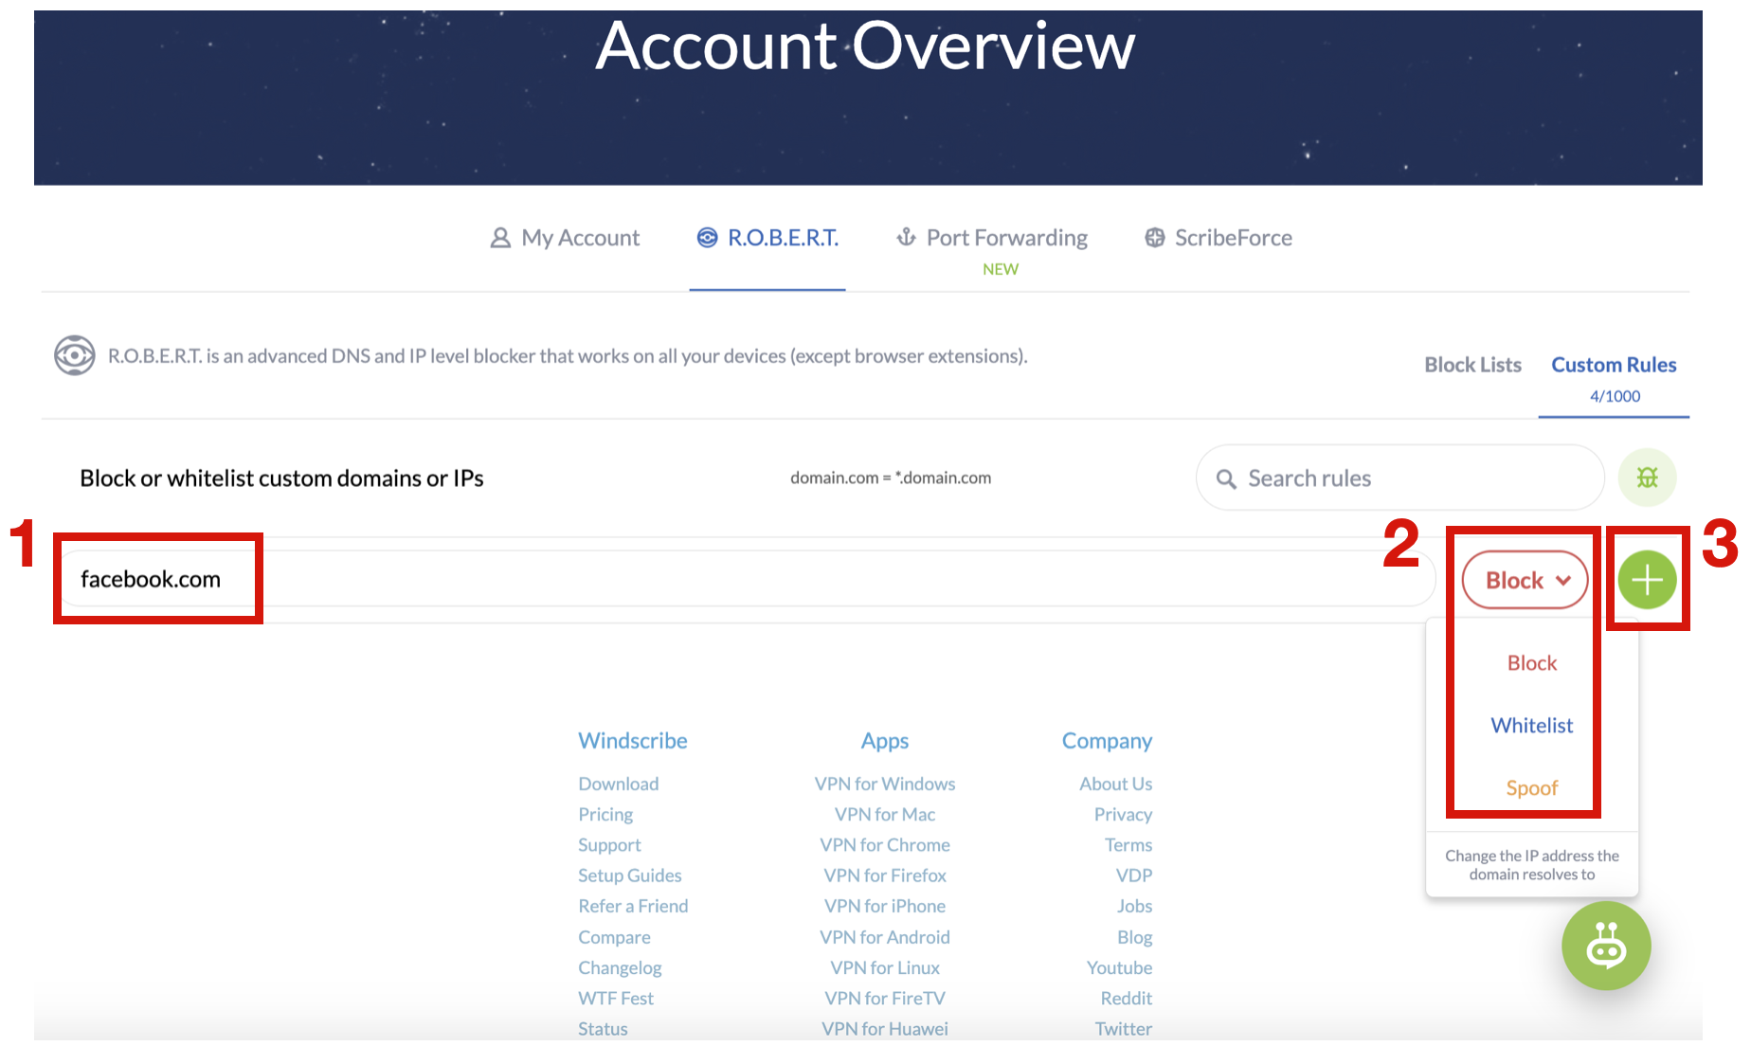Click the facebook.com domain input field
Viewport: 1751px width, 1046px height.
pyautogui.click(x=663, y=579)
